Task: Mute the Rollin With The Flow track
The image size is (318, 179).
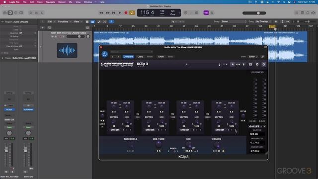Action: (x=52, y=36)
